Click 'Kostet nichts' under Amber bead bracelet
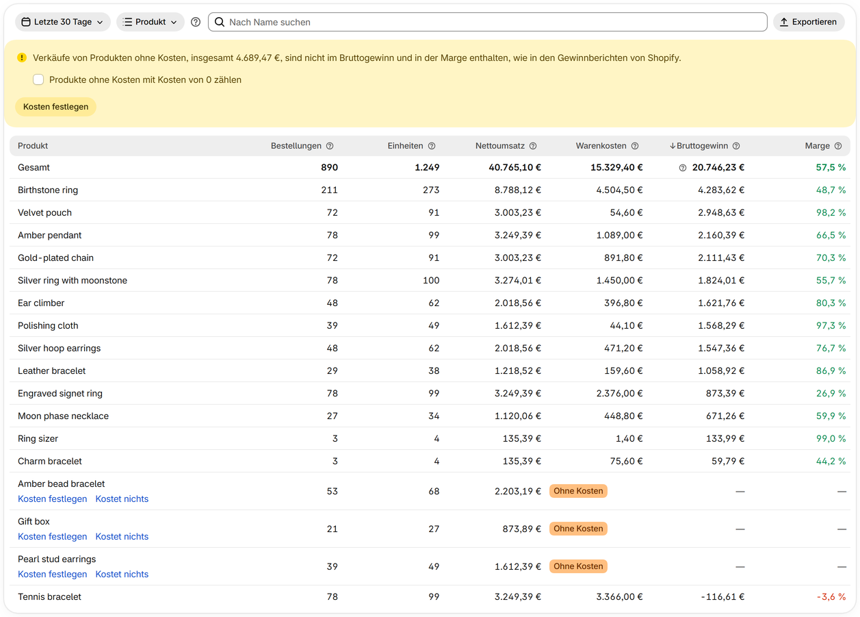 (x=122, y=499)
